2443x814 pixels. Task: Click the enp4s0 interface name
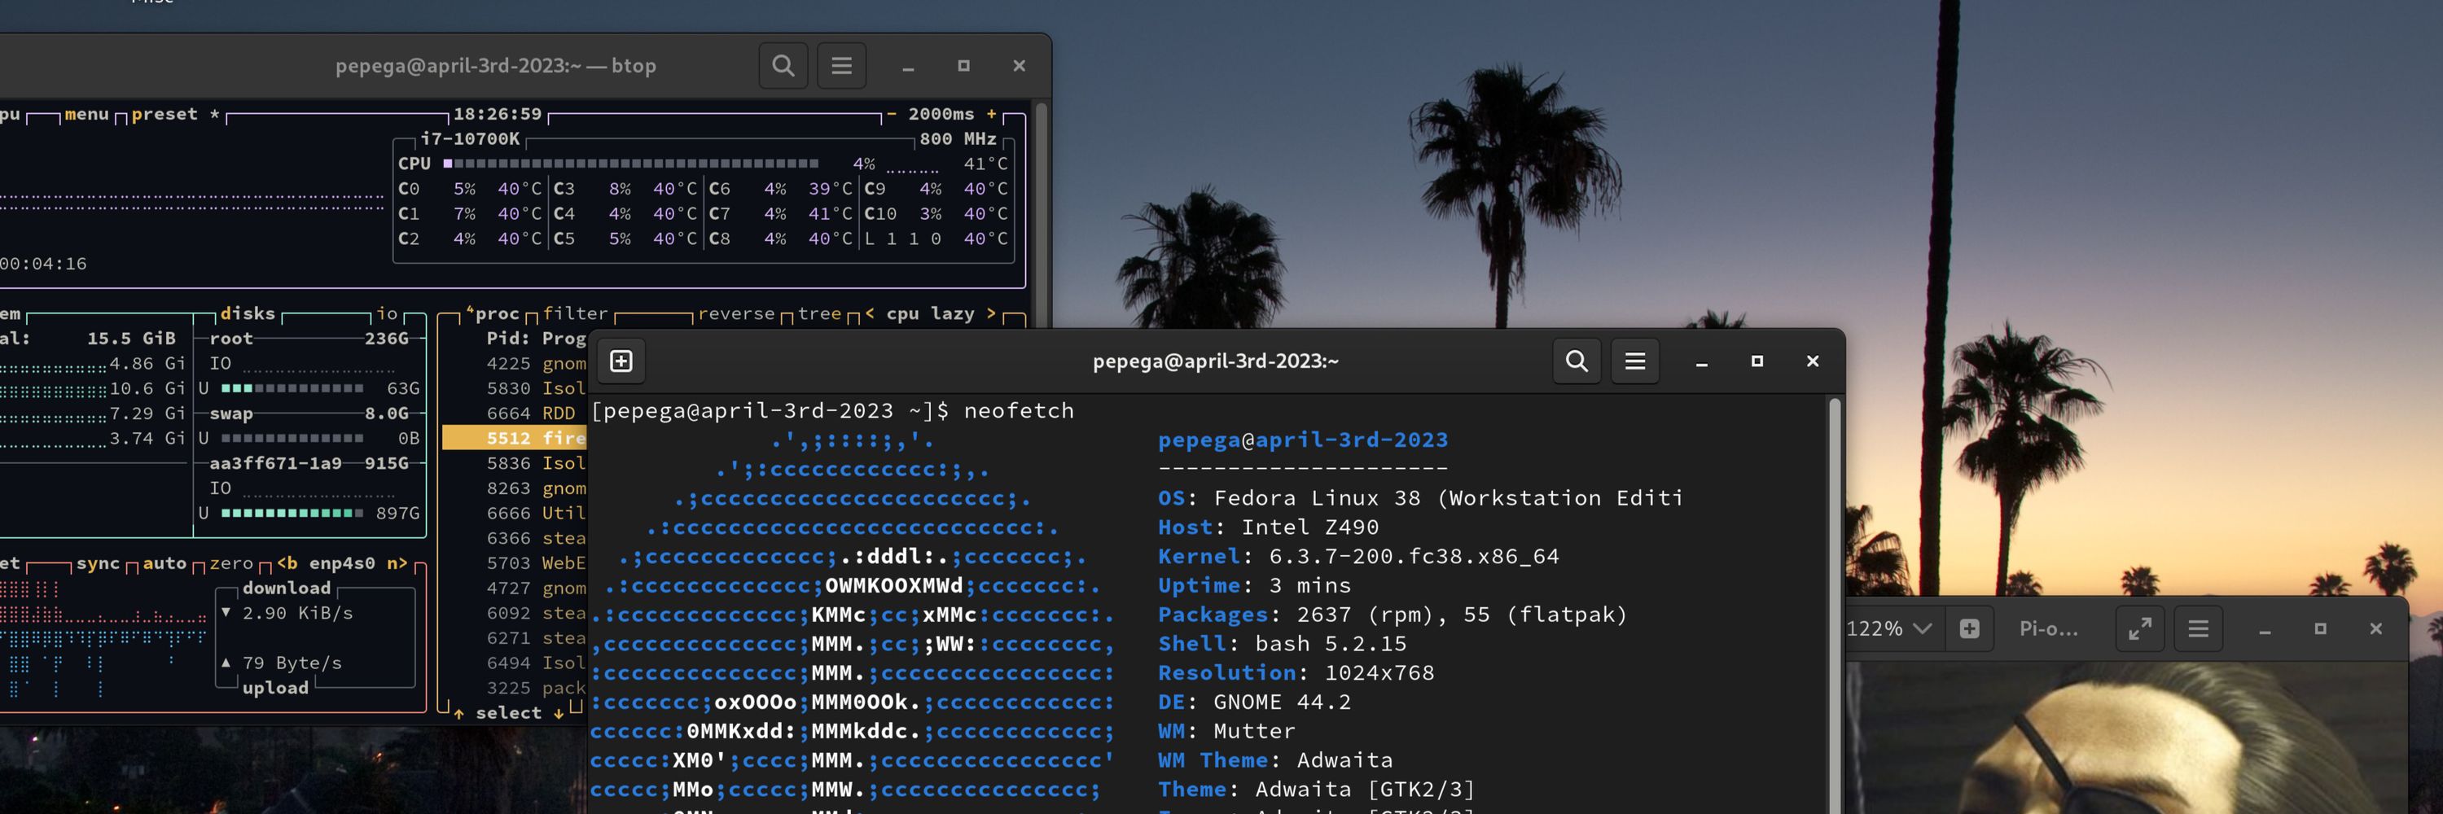(x=342, y=563)
